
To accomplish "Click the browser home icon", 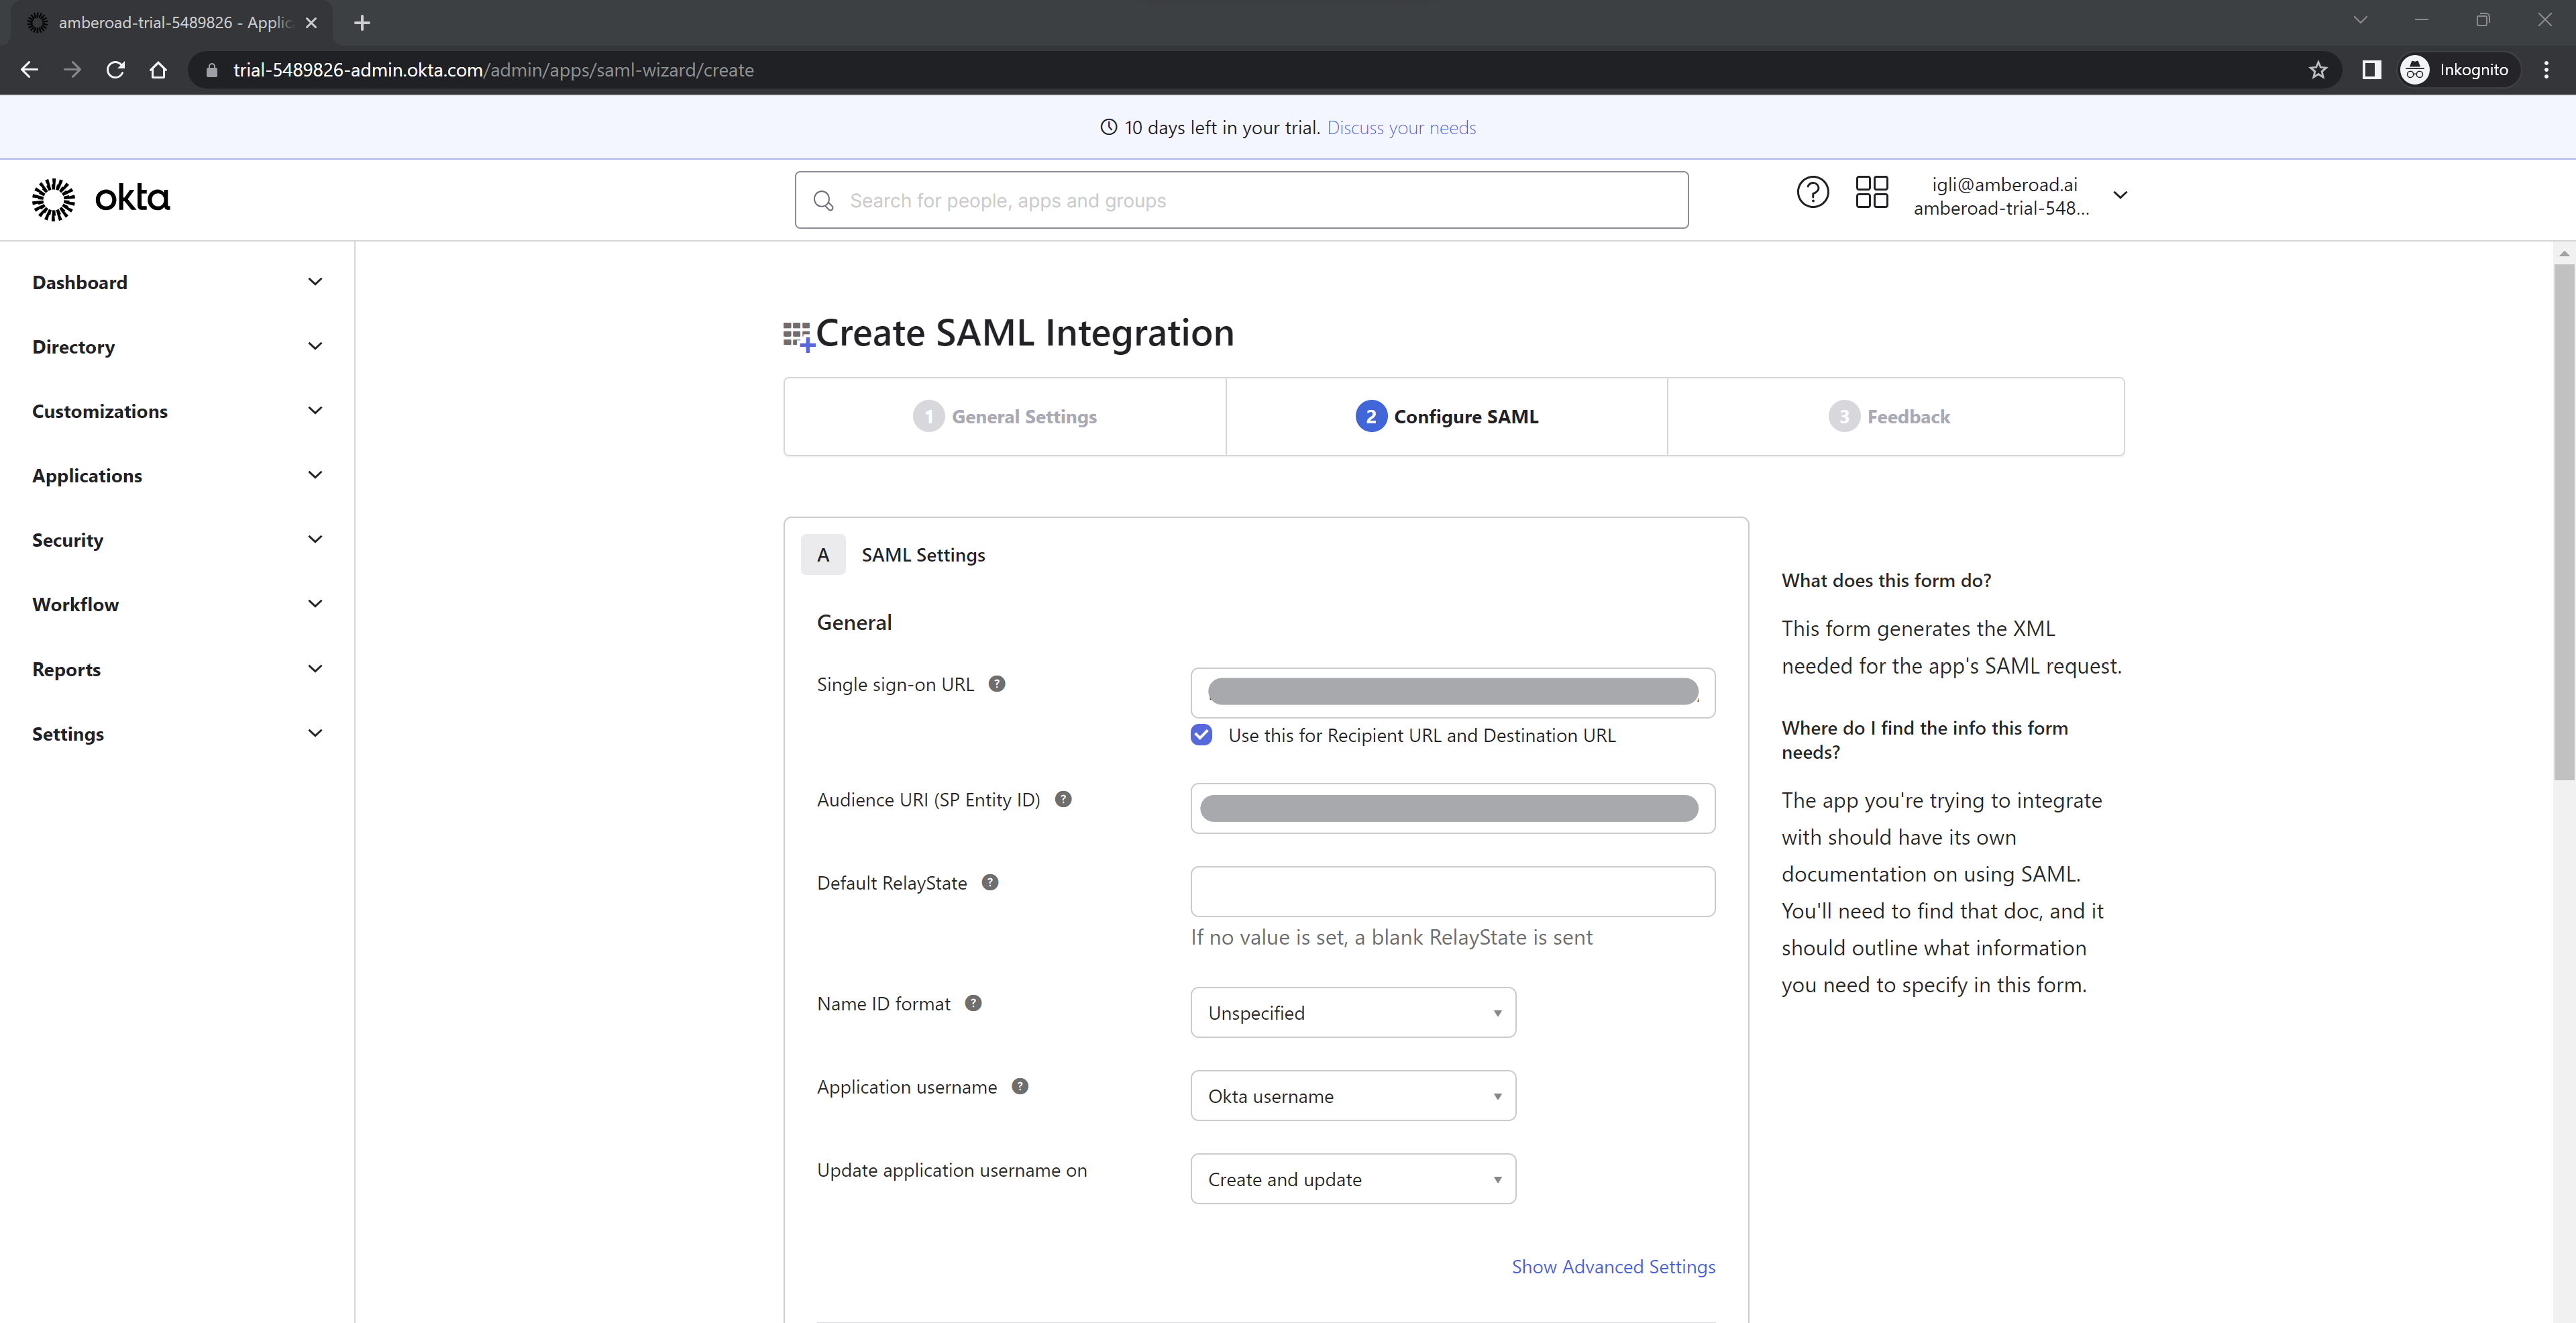I will click(158, 70).
